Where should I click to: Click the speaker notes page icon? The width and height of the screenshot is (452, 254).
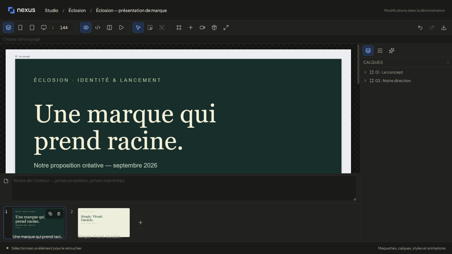coord(6,181)
